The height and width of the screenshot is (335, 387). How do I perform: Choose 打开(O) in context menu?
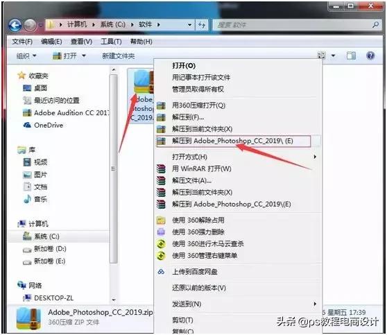[184, 66]
